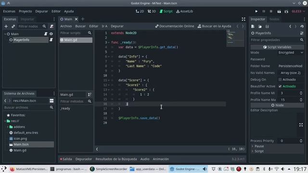Open Depurador bottom panel

click(83, 159)
